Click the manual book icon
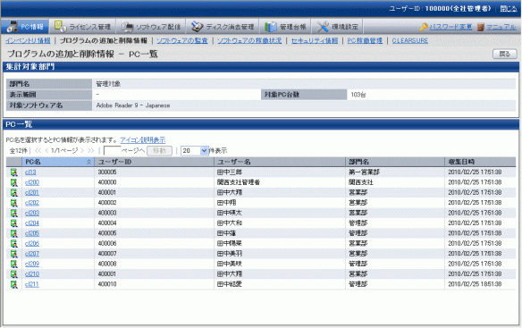Image resolution: width=522 pixels, height=328 pixels. point(480,27)
